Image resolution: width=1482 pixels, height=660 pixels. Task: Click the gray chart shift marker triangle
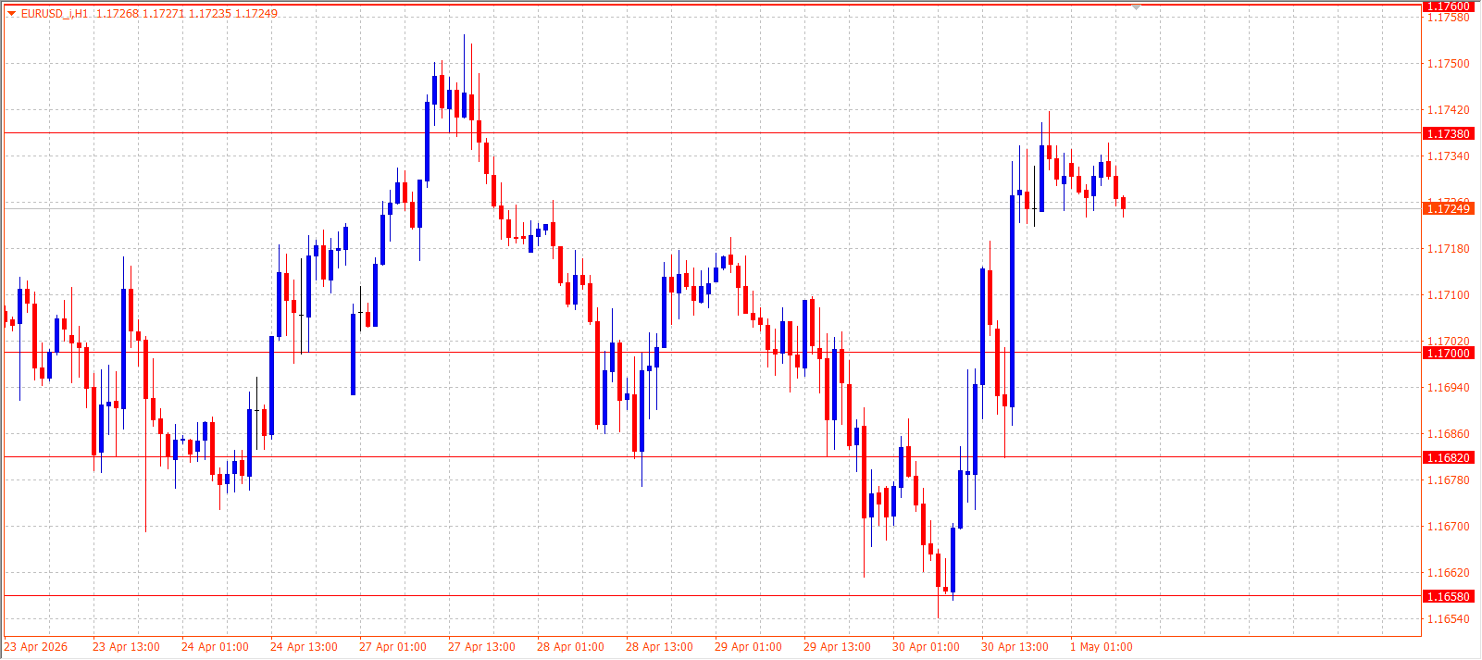(1137, 7)
